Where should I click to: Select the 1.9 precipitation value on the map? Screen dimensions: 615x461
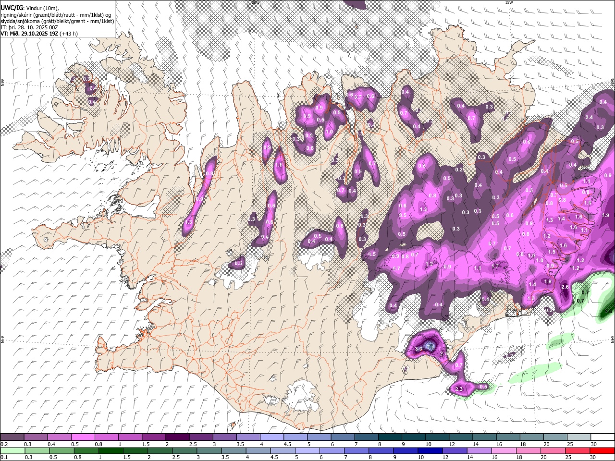pos(605,215)
